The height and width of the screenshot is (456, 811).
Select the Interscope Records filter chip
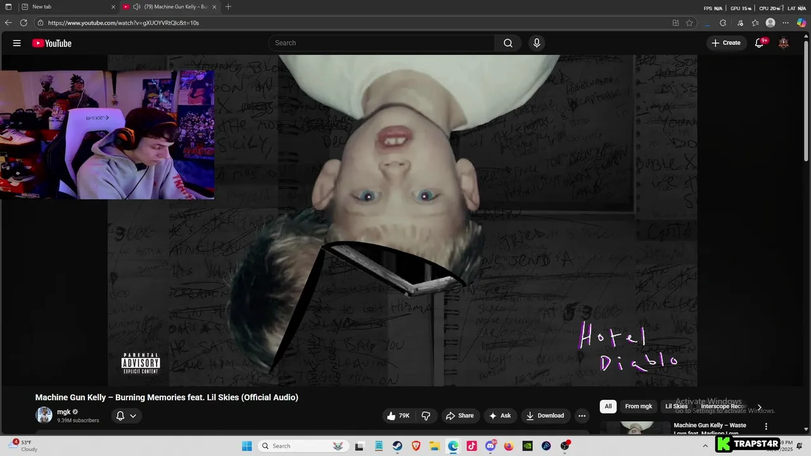[724, 407]
